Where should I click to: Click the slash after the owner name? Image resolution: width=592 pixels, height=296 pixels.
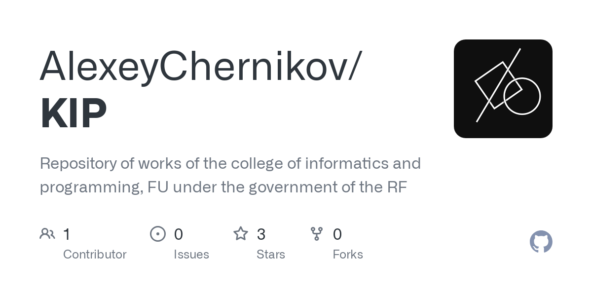[356, 66]
